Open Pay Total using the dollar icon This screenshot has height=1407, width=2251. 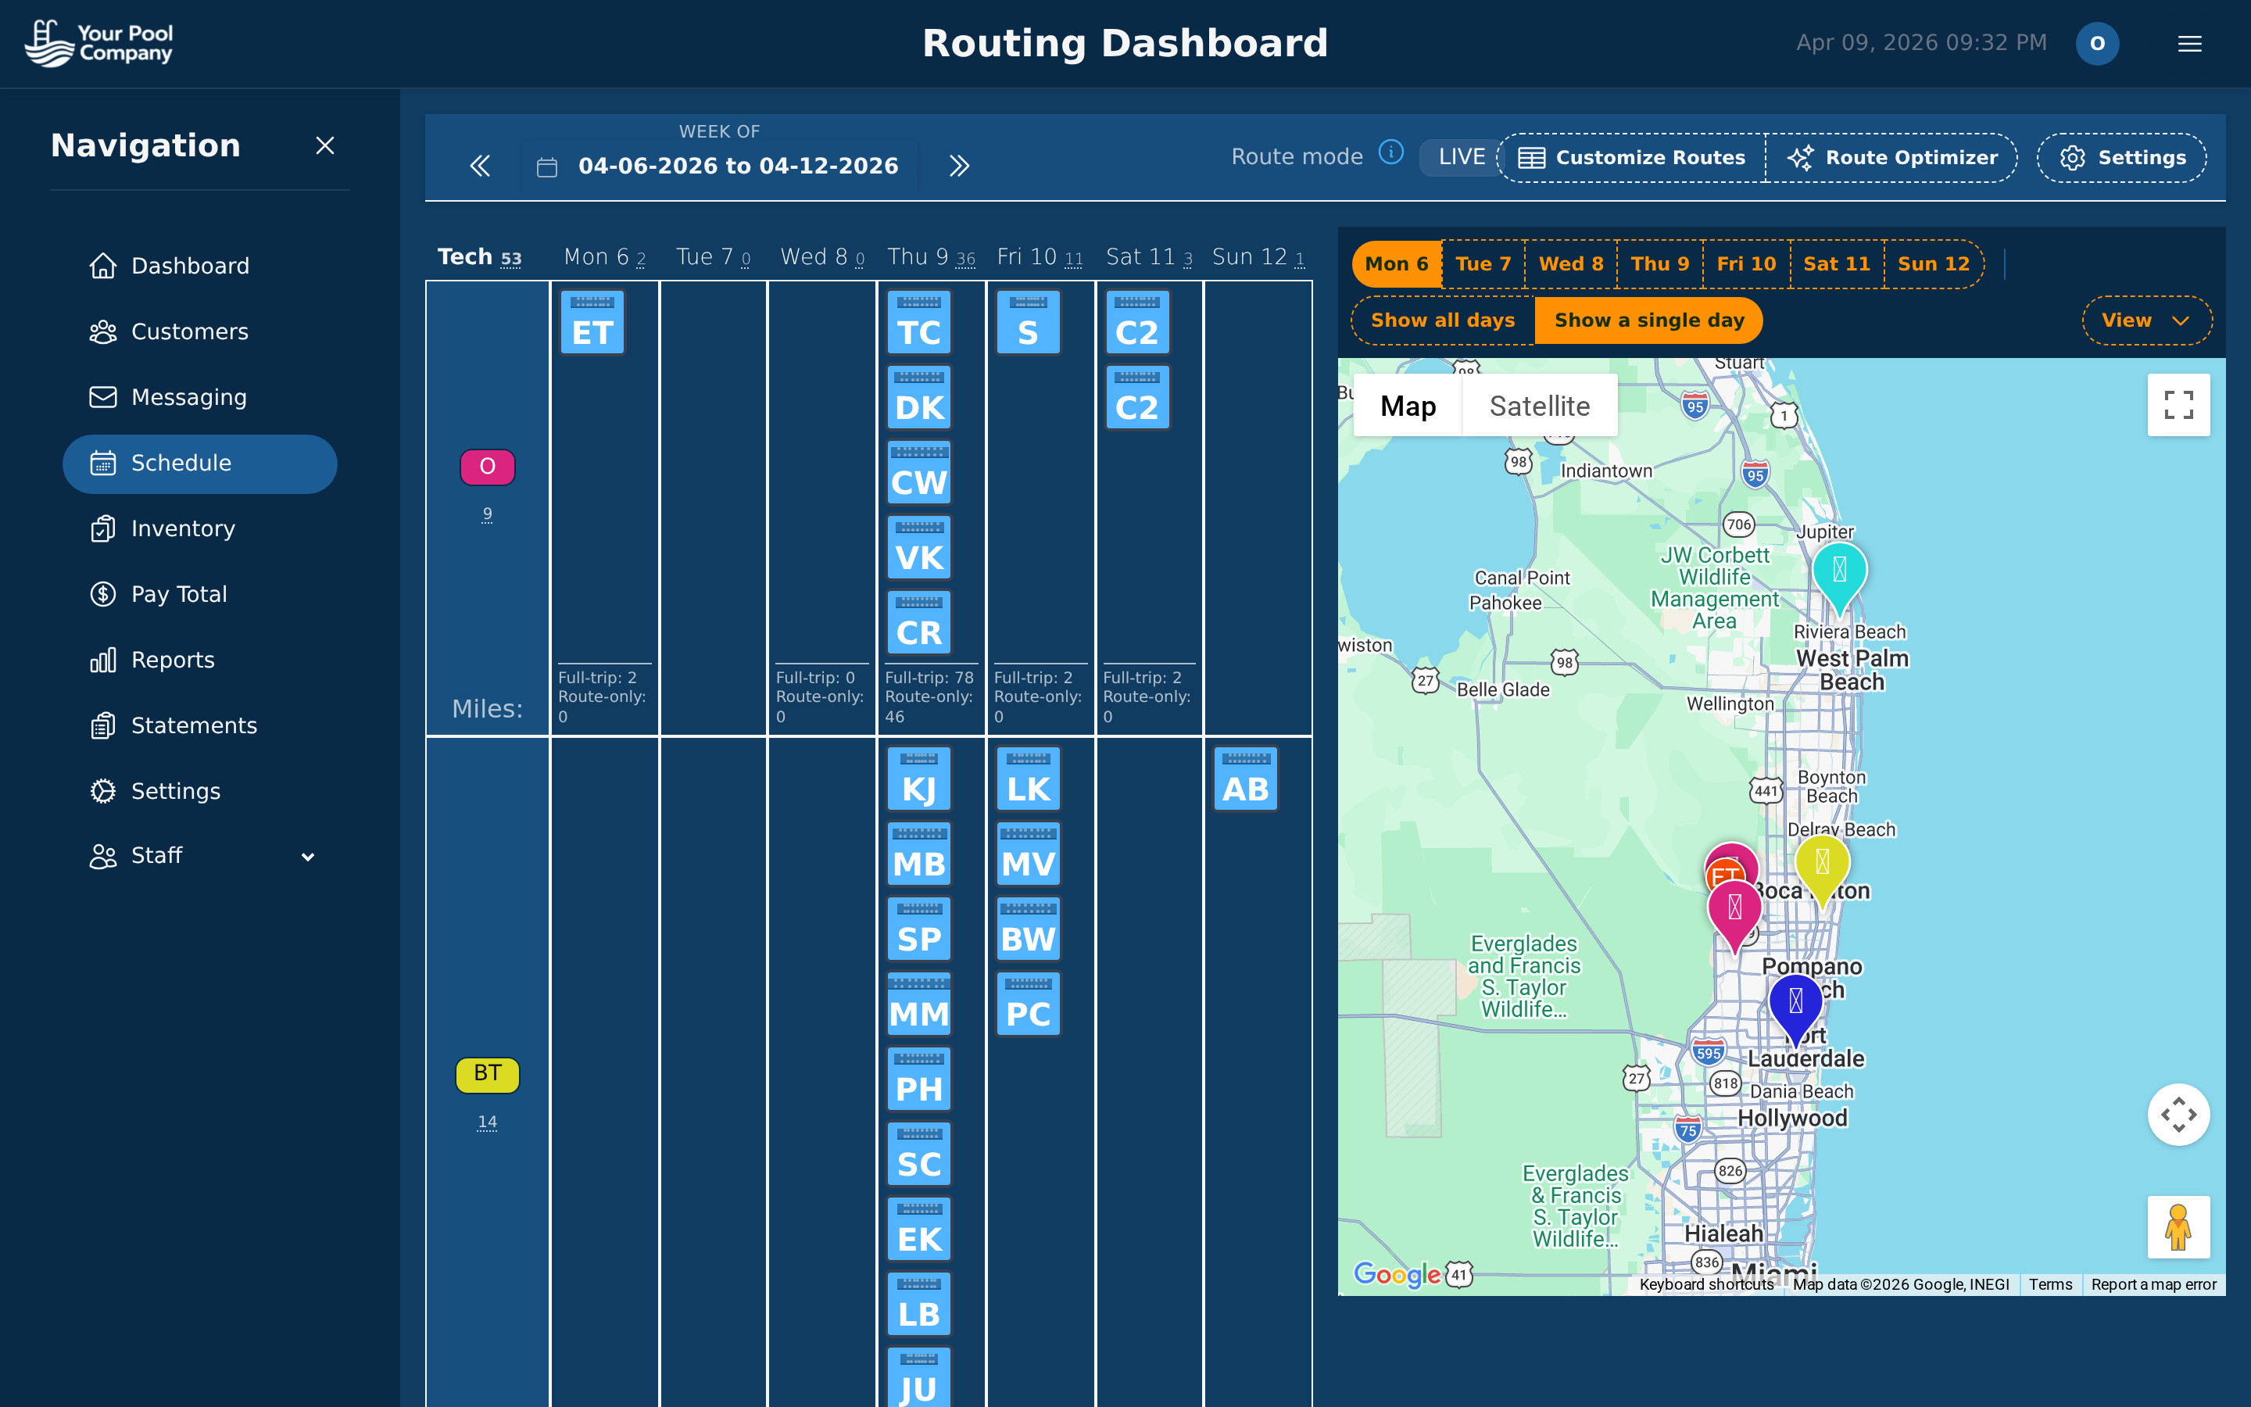(x=104, y=594)
